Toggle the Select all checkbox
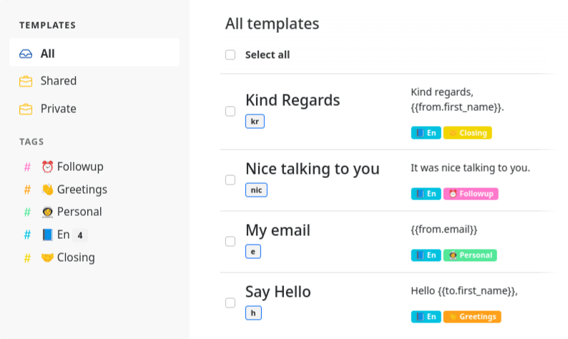568x339 pixels. coord(230,54)
